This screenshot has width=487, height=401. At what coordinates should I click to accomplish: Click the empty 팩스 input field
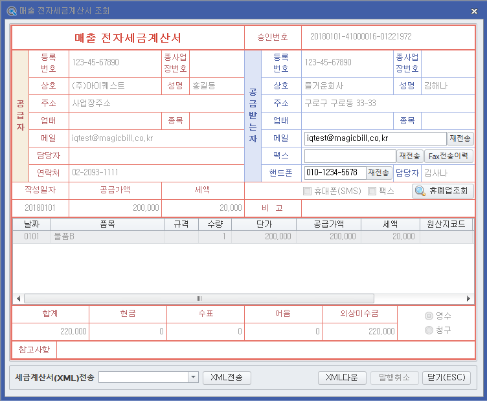click(350, 156)
